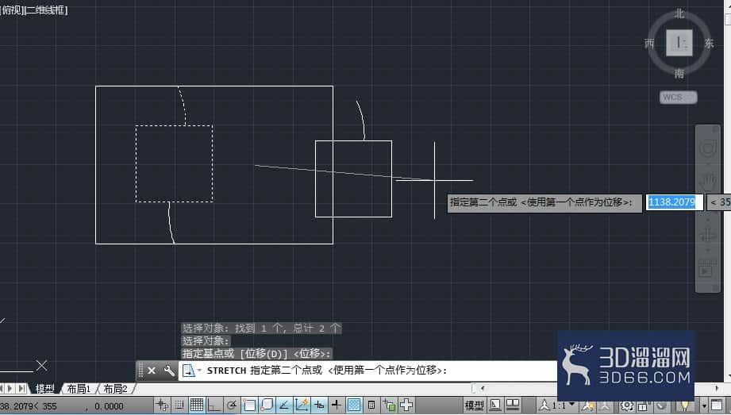Toggle Snap Mode in status bar
The width and height of the screenshot is (731, 415).
tap(179, 405)
